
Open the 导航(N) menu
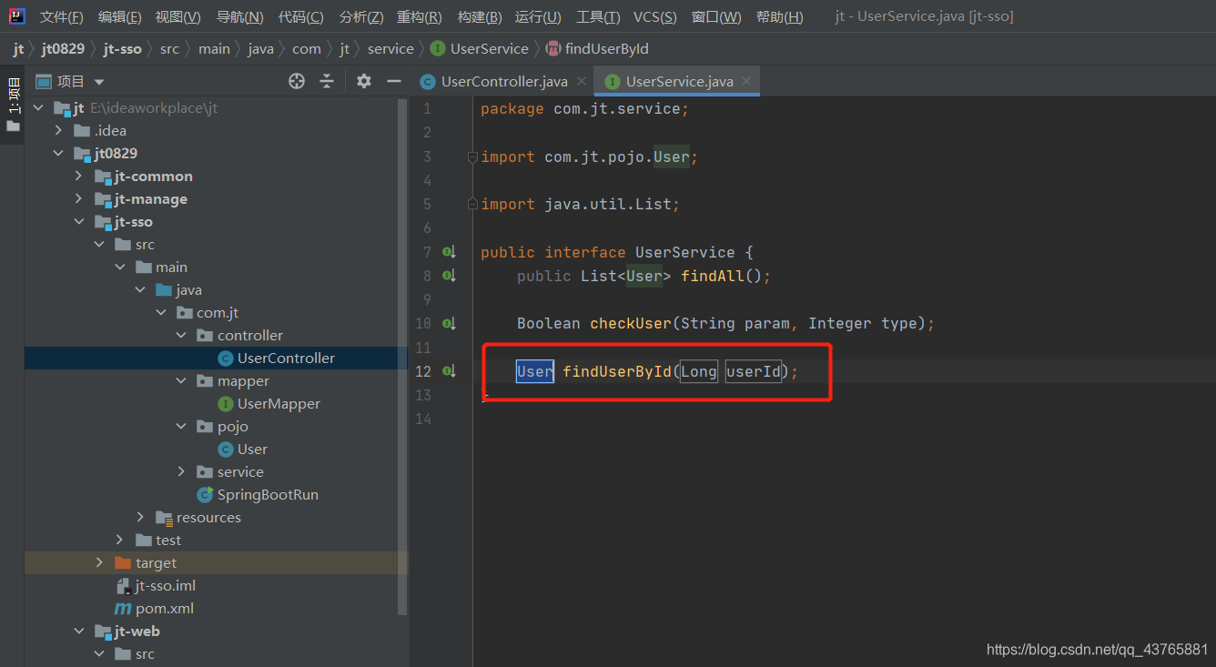click(x=239, y=17)
